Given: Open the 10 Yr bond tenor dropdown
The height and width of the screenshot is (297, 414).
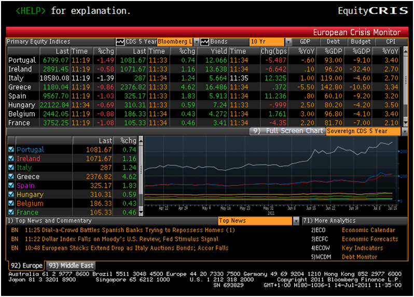Looking at the screenshot, I should (288, 41).
